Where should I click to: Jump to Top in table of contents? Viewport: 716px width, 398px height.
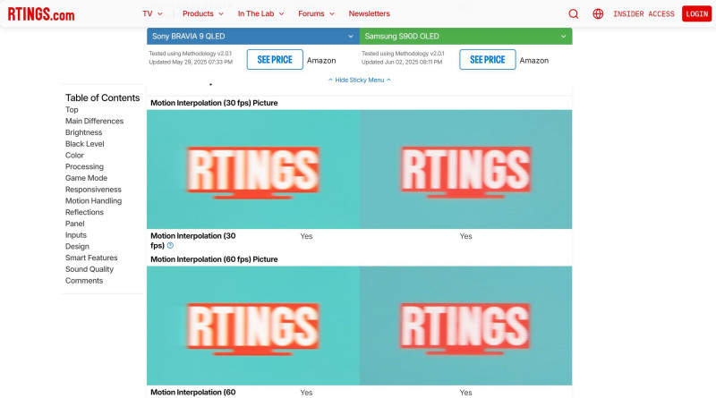(x=72, y=109)
